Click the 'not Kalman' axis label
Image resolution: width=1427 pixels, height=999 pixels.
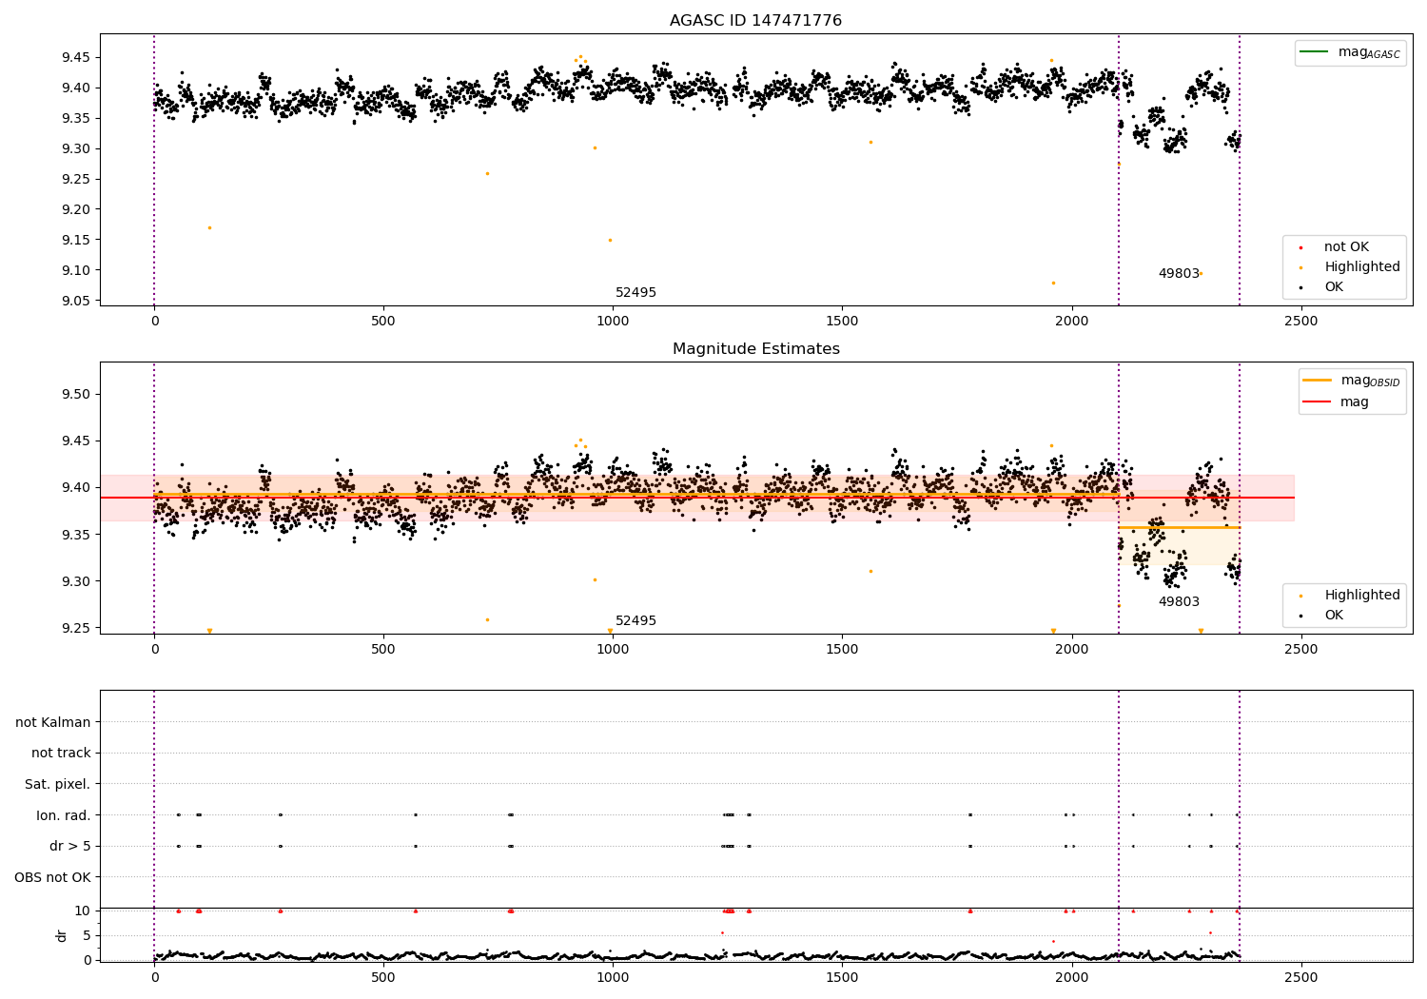point(53,723)
